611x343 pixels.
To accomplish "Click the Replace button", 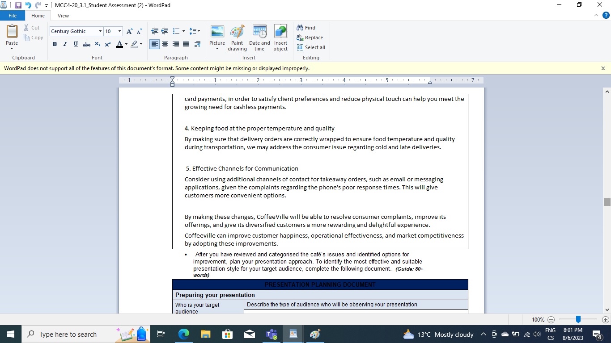I will click(310, 38).
